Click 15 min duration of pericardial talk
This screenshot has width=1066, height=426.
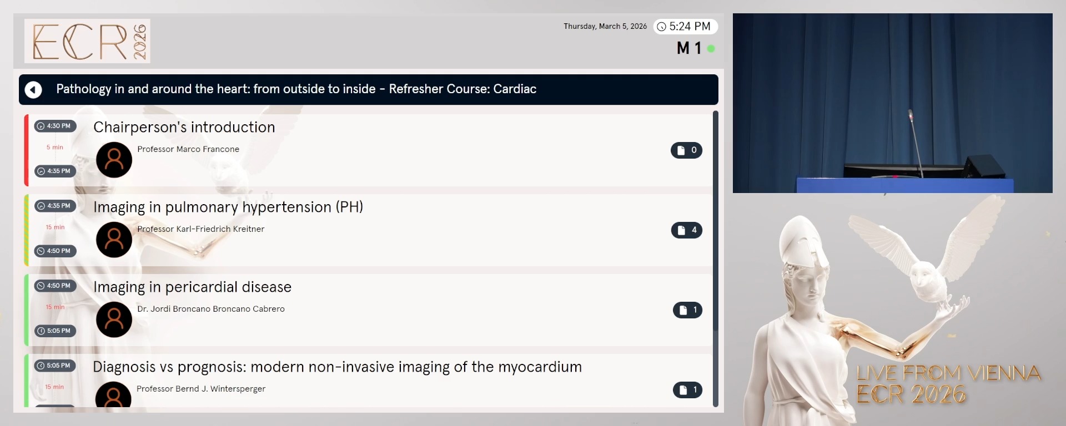coord(55,307)
